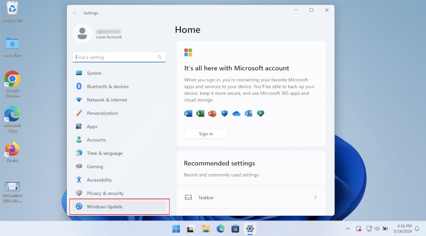Click the Outlook app icon
Viewport: 426px width, 236px height.
tap(248, 114)
